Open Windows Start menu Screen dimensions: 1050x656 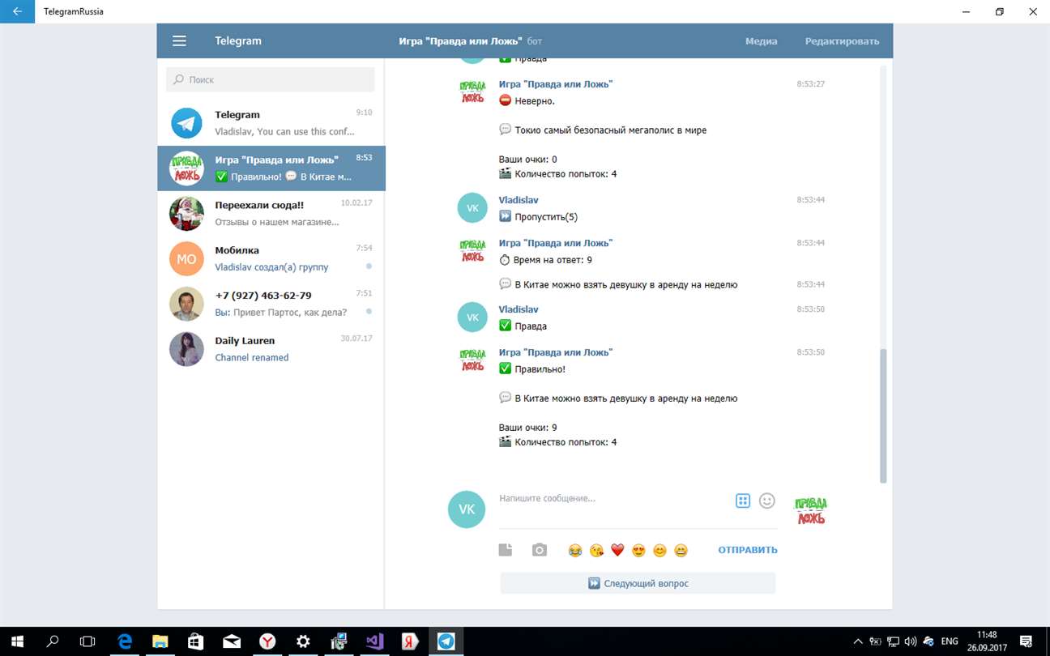click(17, 641)
